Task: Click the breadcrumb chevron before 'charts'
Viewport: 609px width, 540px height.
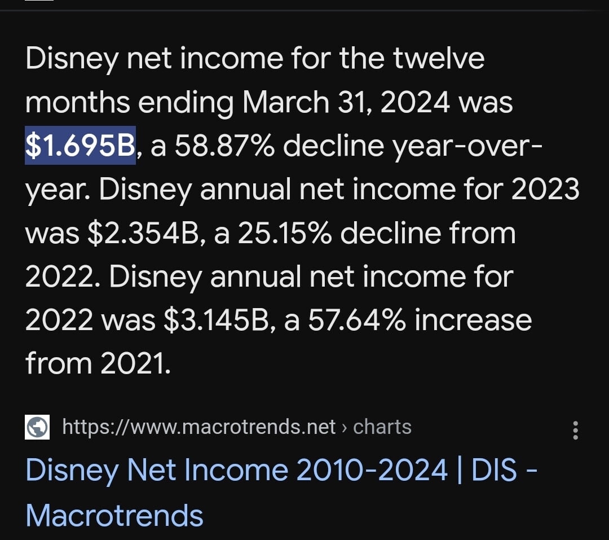Action: [344, 427]
